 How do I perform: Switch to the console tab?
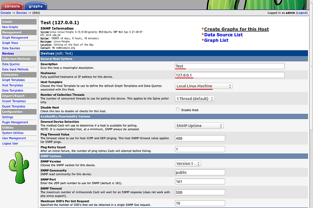(12, 6)
